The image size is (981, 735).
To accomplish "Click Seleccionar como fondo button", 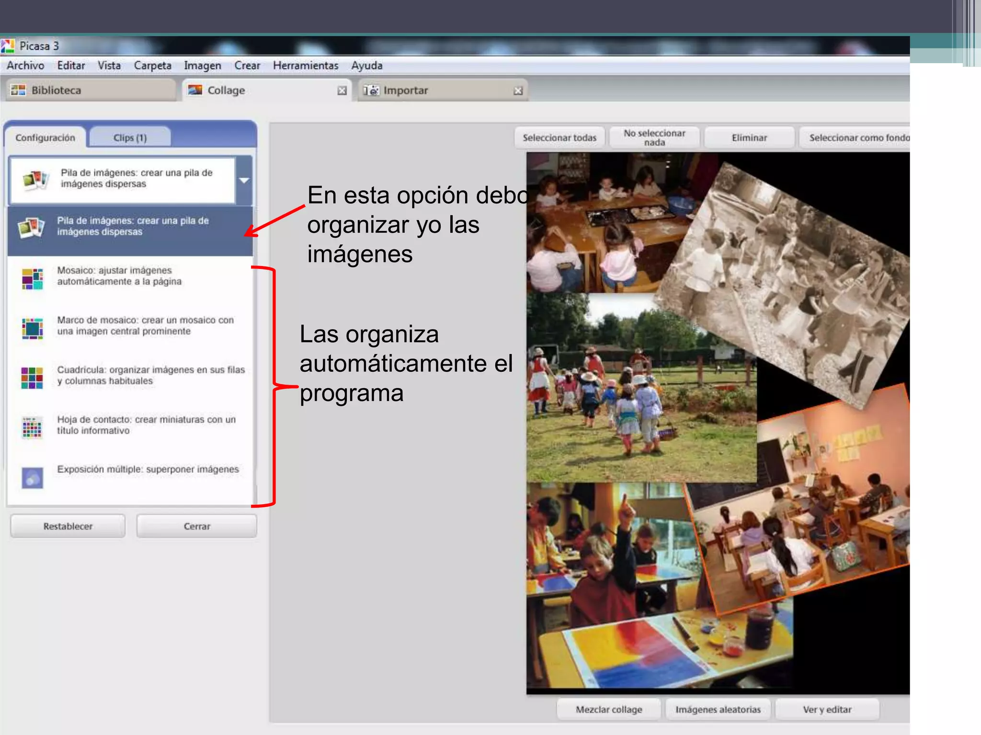I will (855, 138).
